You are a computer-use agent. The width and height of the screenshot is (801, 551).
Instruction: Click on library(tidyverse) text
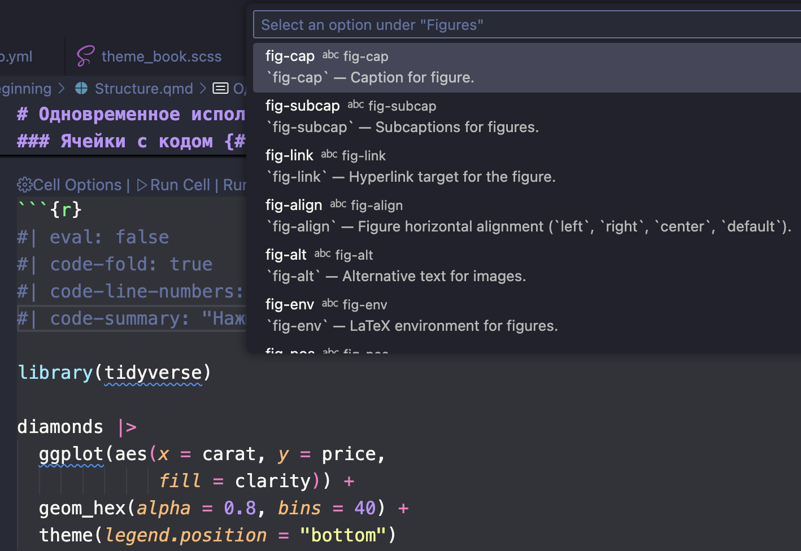pyautogui.click(x=115, y=373)
